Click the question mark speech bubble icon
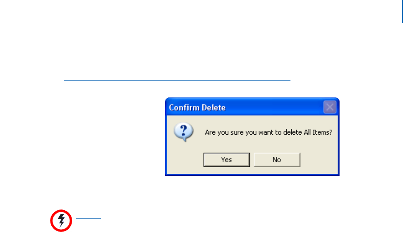403x242 pixels. tap(184, 132)
